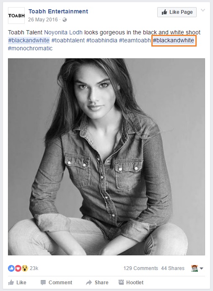This screenshot has width=213, height=291.
Task: Expand the post options chevron menu
Action: [203, 10]
